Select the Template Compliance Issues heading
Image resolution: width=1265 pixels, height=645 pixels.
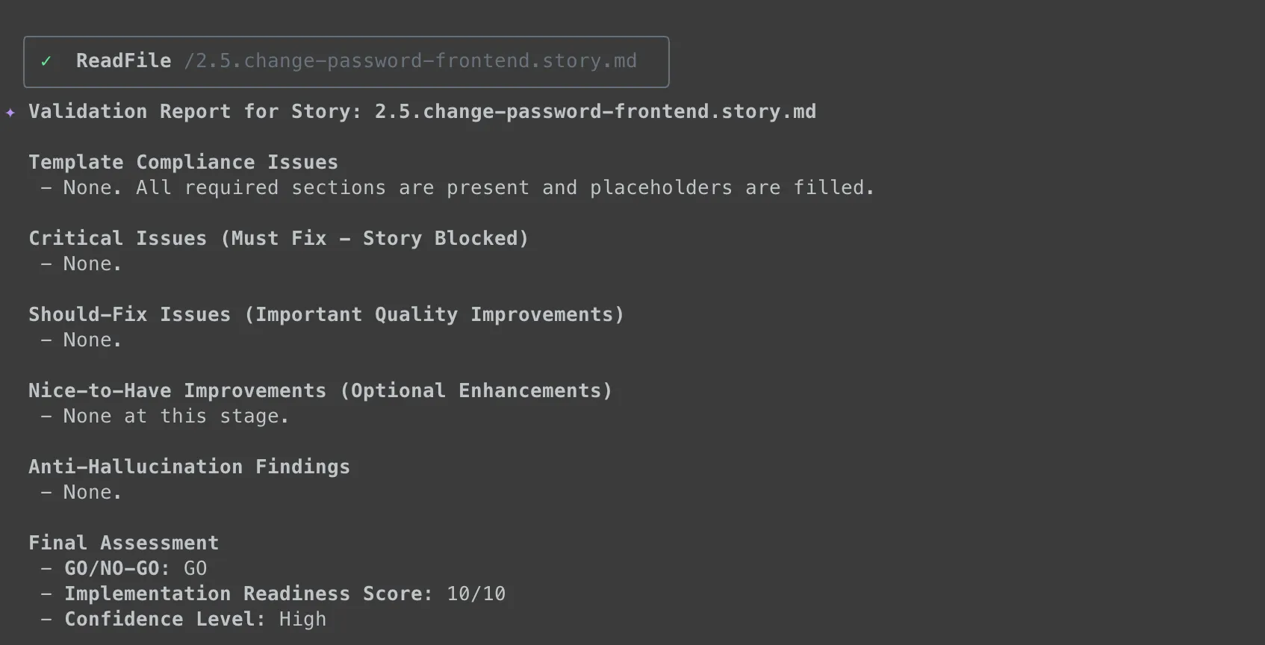[x=183, y=163]
